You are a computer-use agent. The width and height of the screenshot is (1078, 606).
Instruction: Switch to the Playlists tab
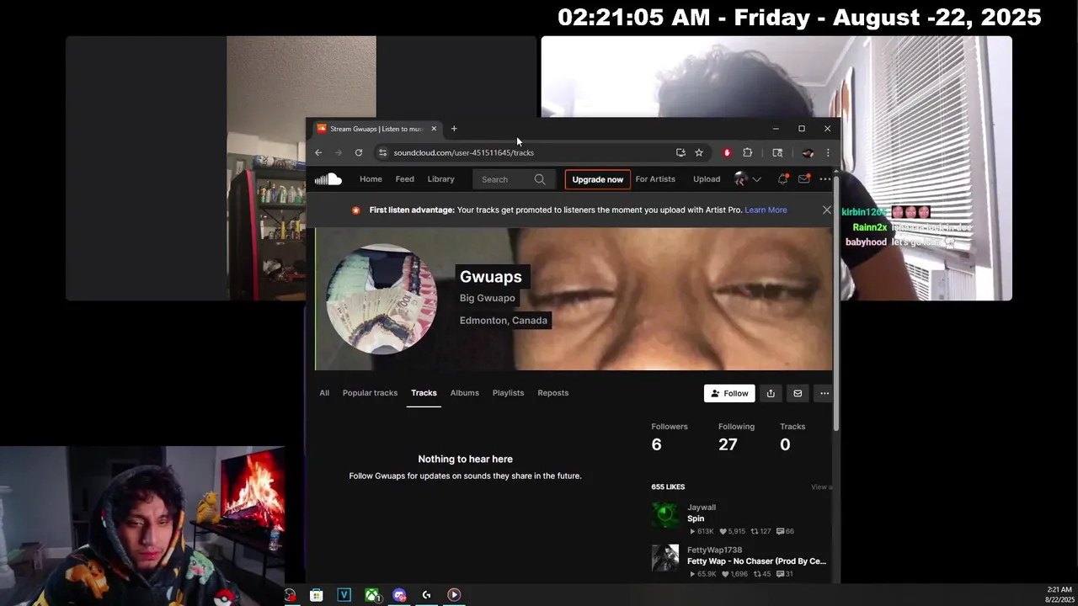click(508, 393)
